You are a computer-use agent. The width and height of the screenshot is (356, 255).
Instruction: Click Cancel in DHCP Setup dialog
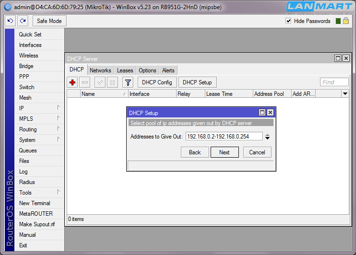click(257, 152)
